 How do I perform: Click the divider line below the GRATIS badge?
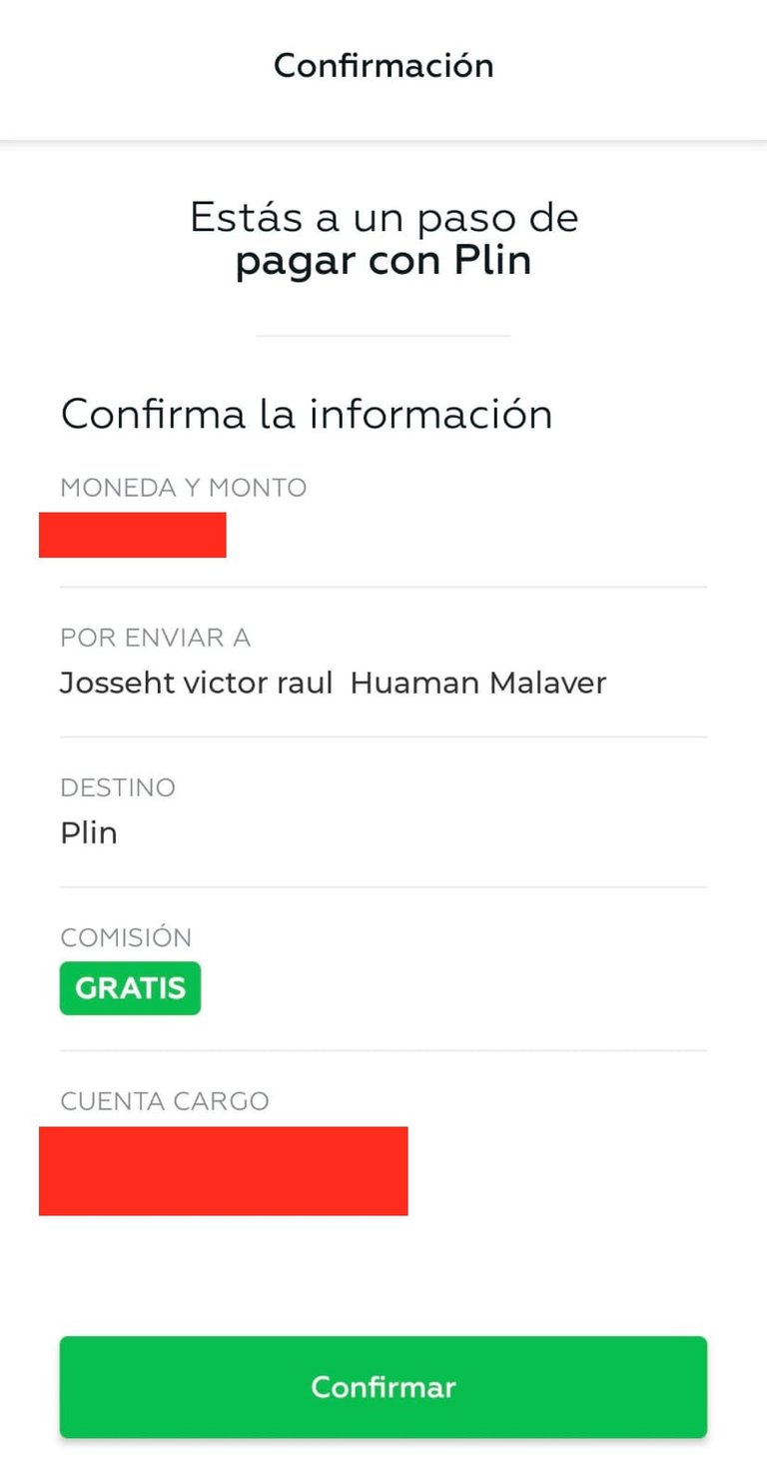coord(383,1050)
